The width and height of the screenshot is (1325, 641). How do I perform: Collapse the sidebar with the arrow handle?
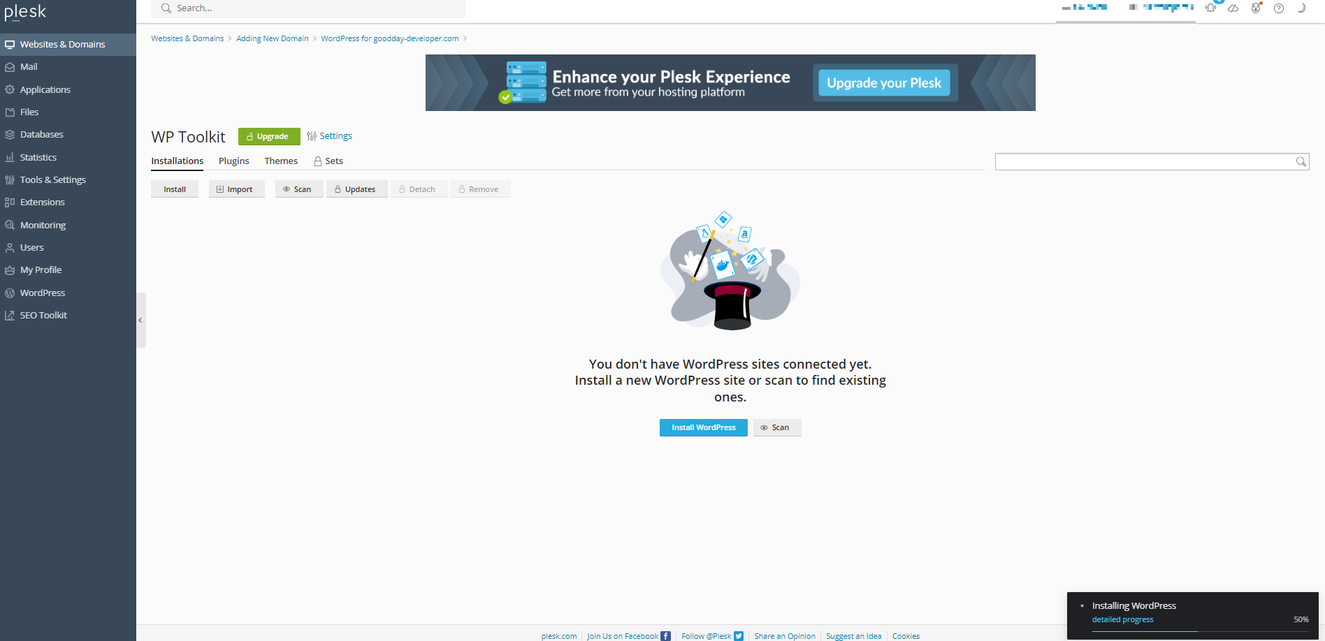140,320
